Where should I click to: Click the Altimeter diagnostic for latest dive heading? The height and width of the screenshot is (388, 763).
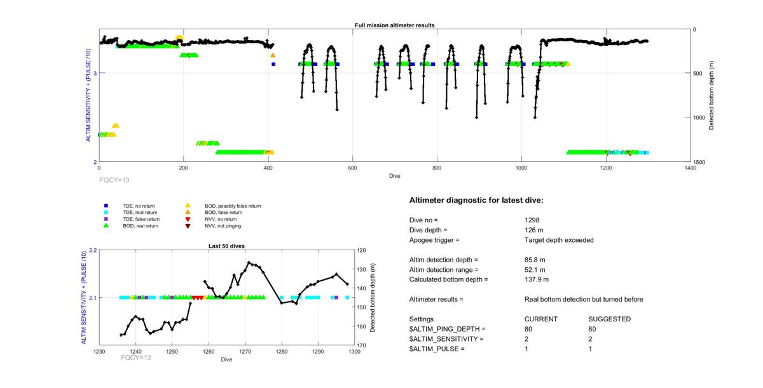pos(476,201)
